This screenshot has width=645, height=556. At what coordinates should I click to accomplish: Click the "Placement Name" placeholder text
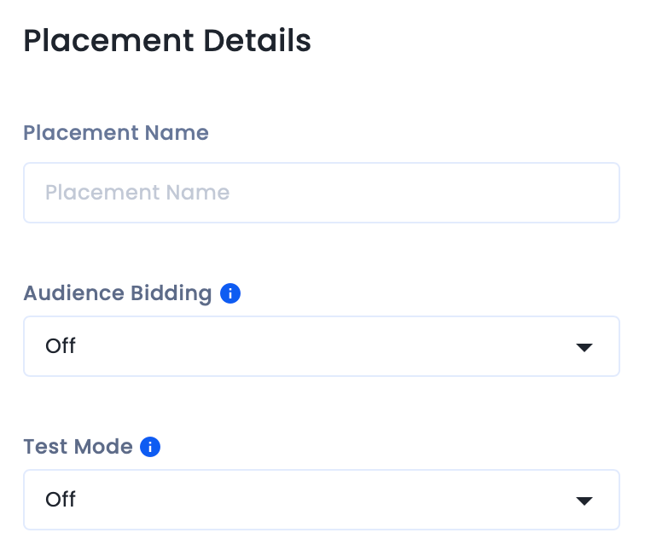coord(137,193)
